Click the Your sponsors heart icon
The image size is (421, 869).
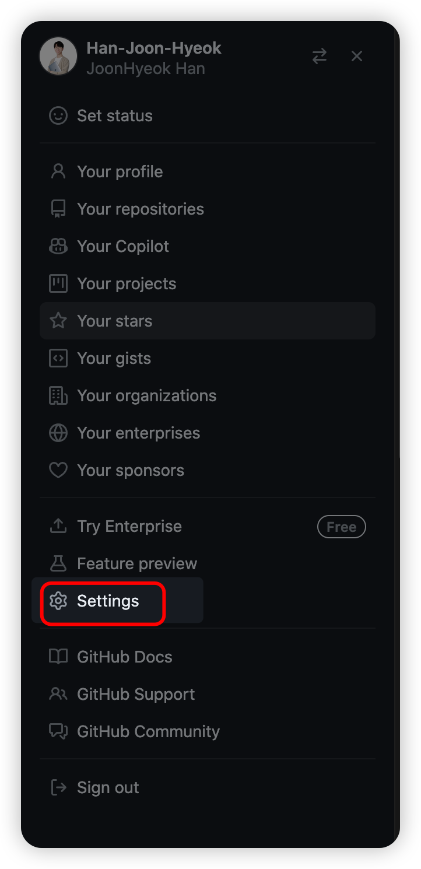58,470
